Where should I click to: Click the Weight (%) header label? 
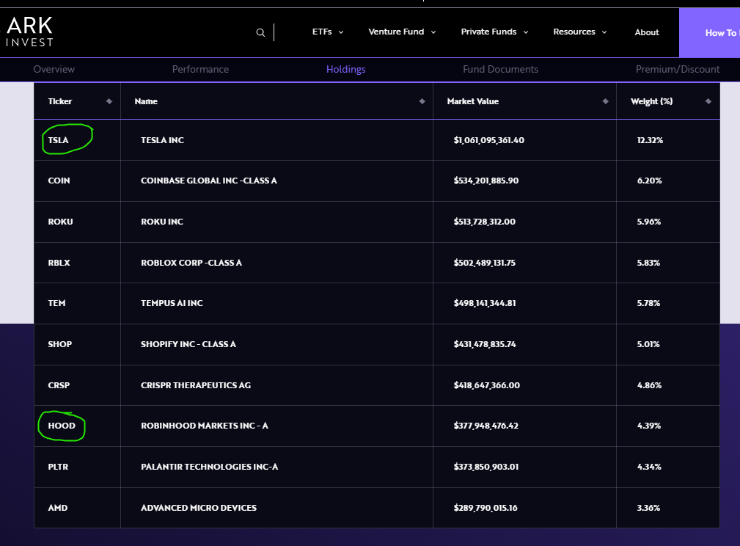tap(652, 101)
